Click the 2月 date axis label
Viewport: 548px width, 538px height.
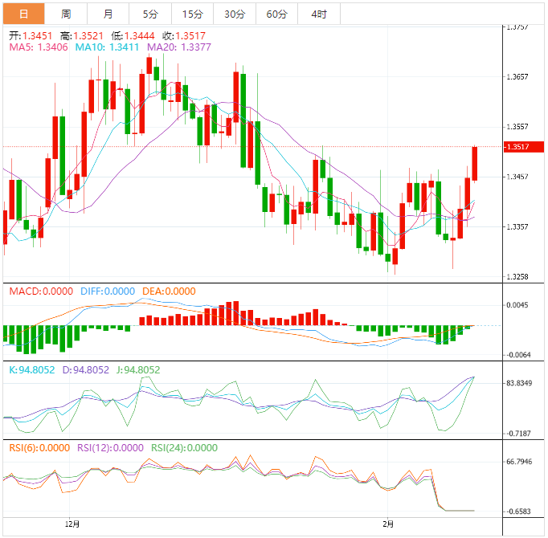[388, 524]
